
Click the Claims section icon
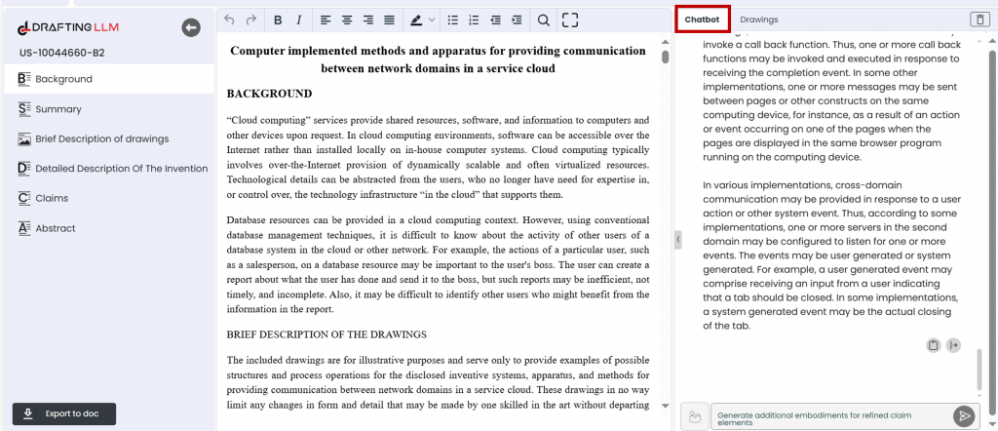coord(24,198)
